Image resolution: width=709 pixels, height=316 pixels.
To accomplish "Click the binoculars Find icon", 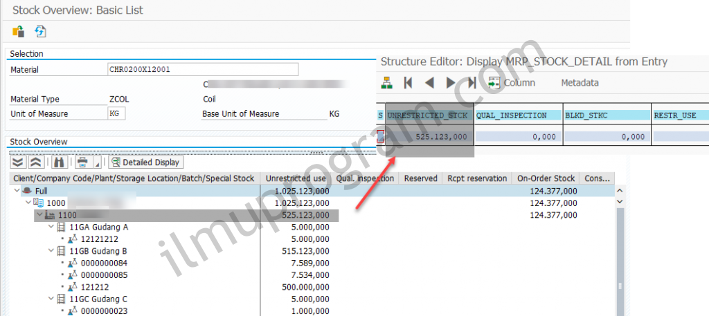I will [59, 162].
